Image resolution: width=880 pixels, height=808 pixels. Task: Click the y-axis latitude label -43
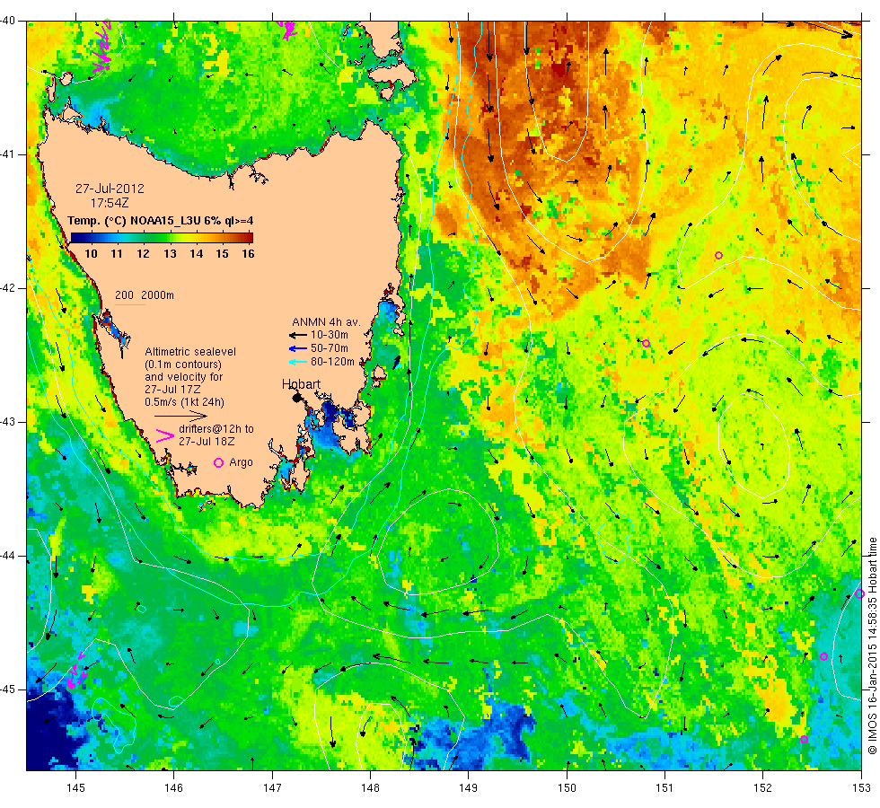(x=8, y=421)
